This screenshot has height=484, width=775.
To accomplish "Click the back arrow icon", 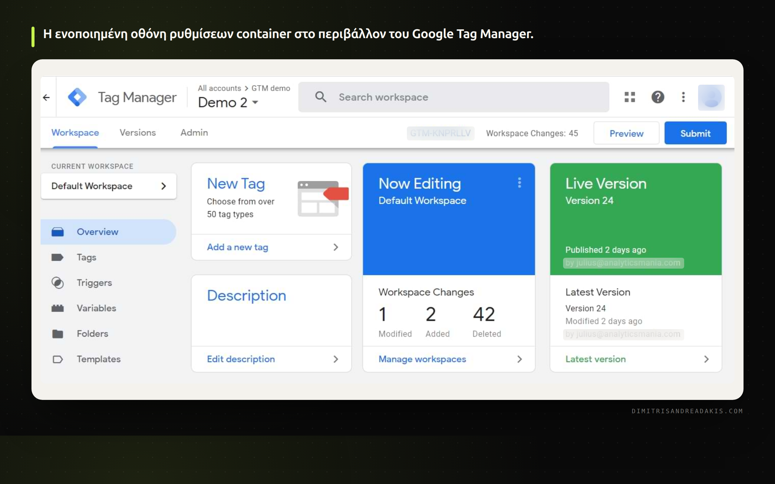I will 46,97.
